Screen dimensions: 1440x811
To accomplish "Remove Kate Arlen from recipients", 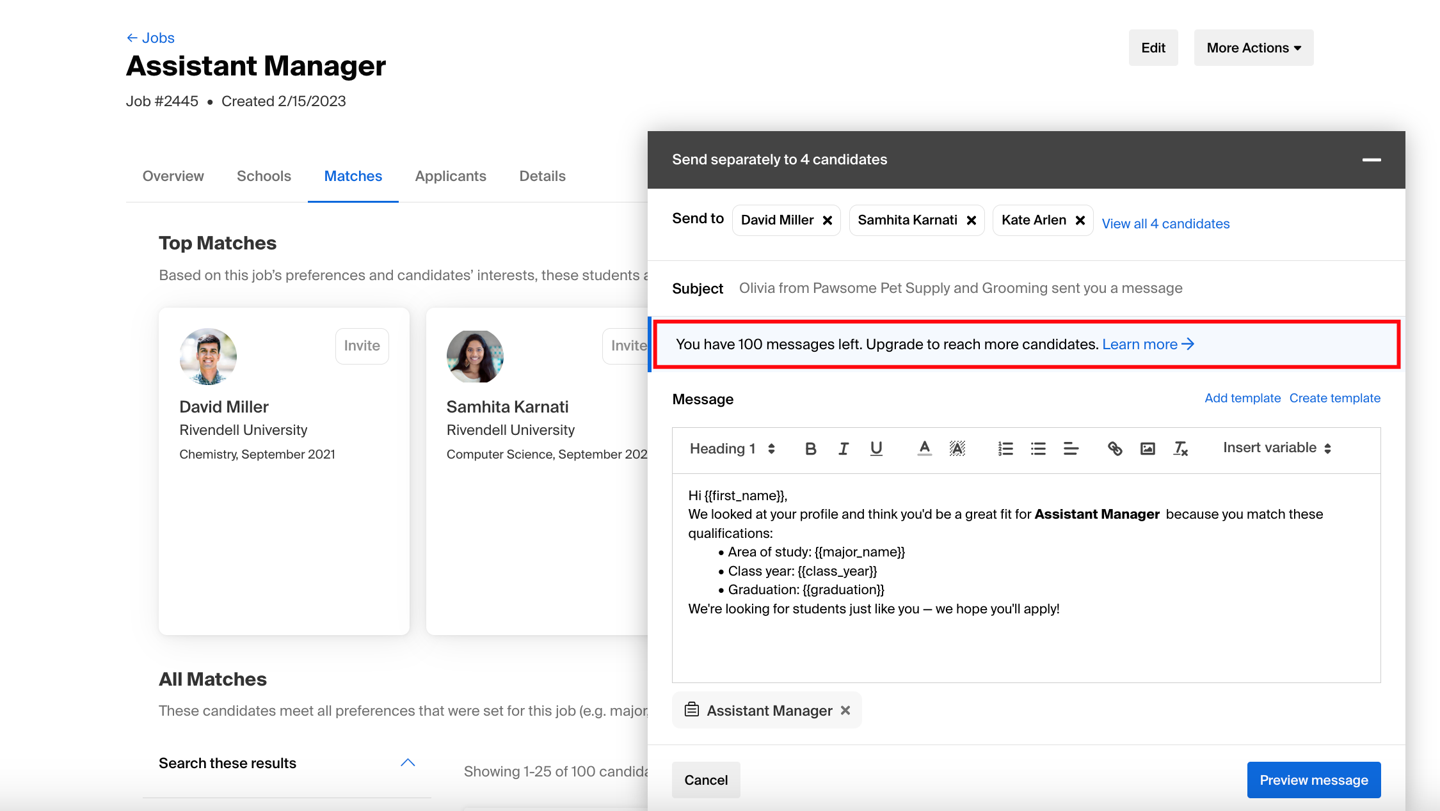I will tap(1080, 221).
